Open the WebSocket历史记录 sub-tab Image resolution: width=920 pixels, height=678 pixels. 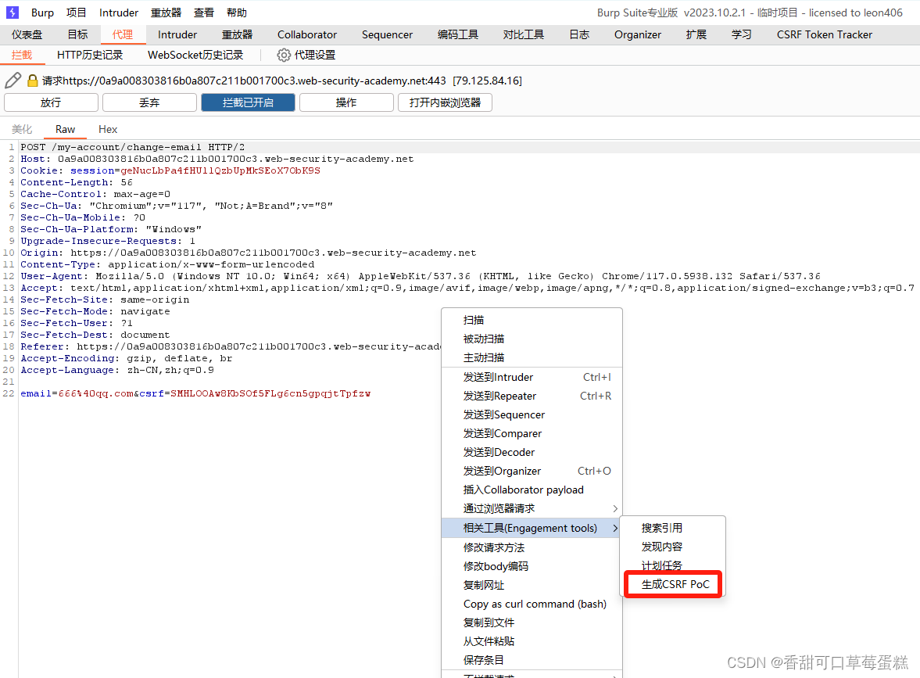coord(195,56)
